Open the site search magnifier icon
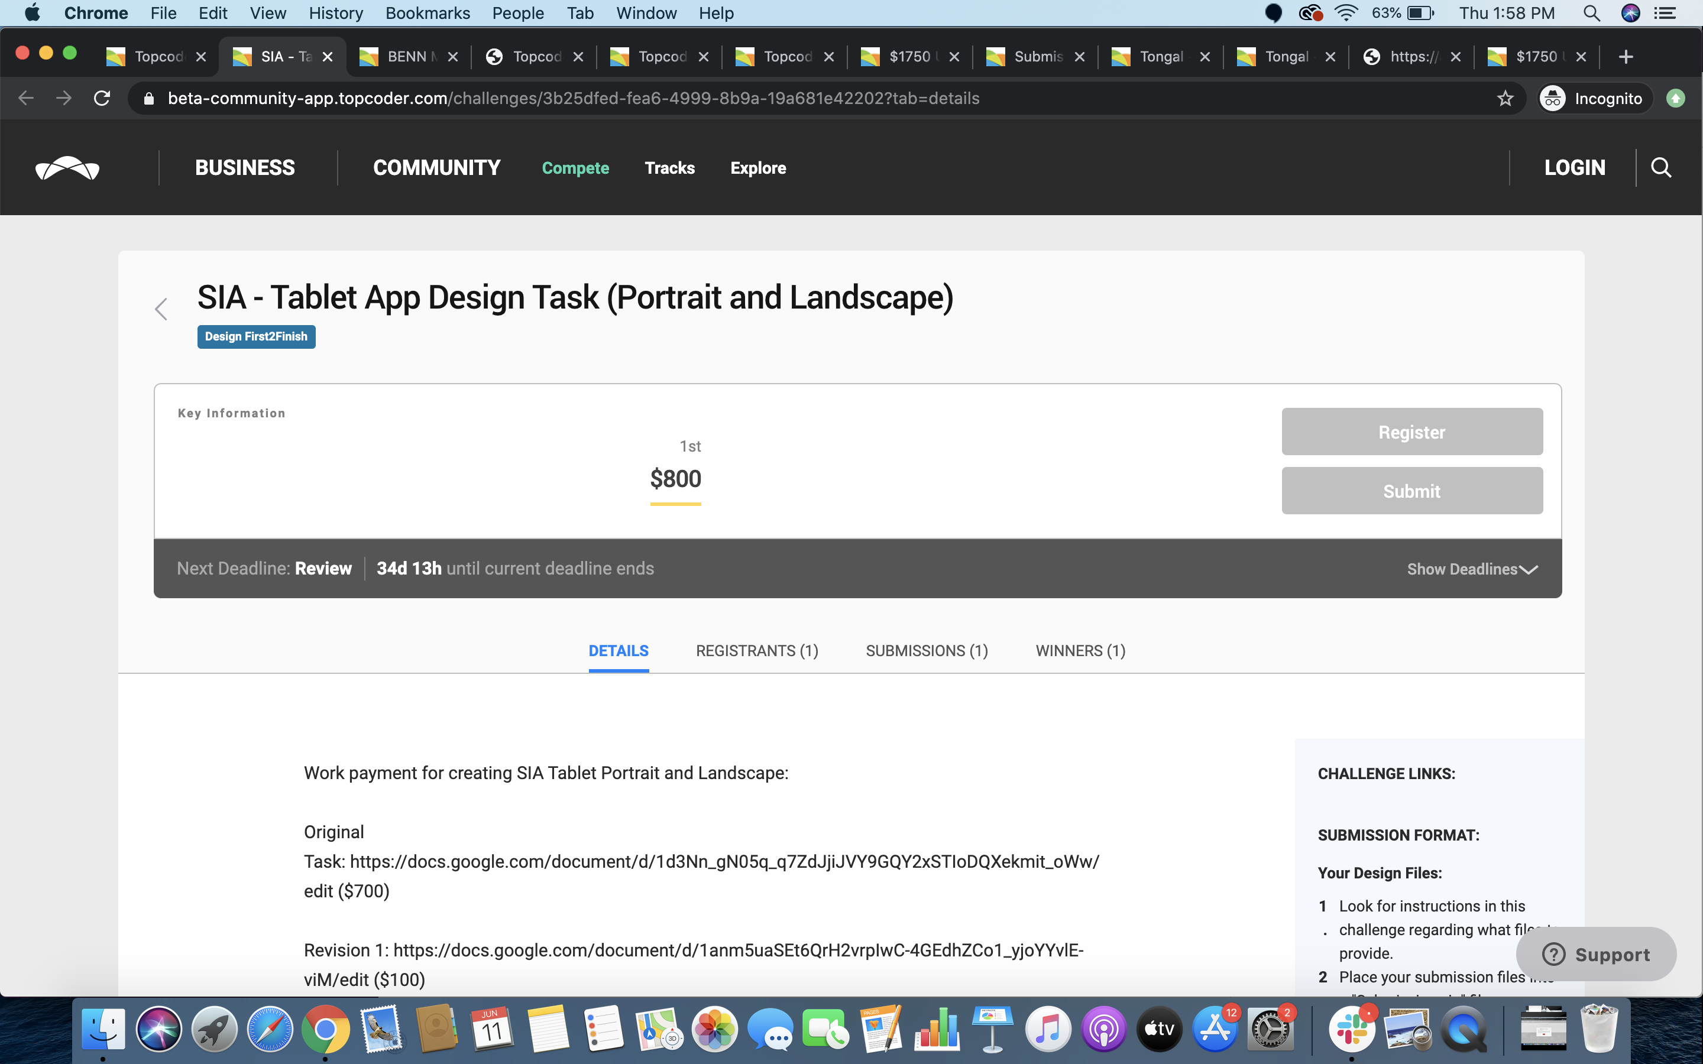This screenshot has height=1064, width=1703. coord(1661,167)
